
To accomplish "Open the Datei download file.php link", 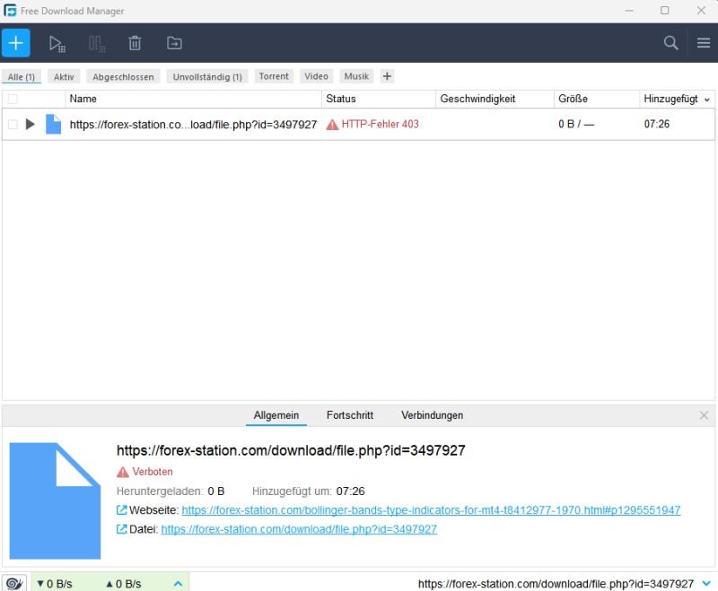I will (299, 529).
